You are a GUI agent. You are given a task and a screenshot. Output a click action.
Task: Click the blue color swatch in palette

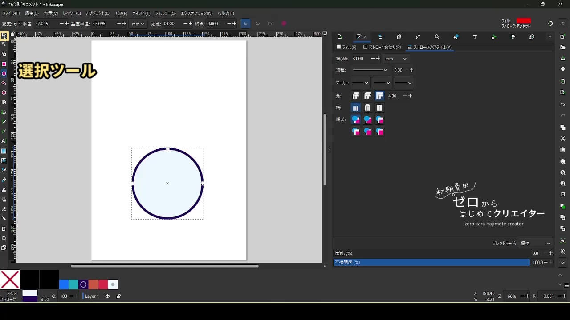click(64, 284)
